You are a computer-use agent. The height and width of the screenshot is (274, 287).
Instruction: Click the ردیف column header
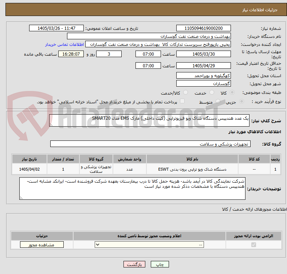tap(275, 159)
